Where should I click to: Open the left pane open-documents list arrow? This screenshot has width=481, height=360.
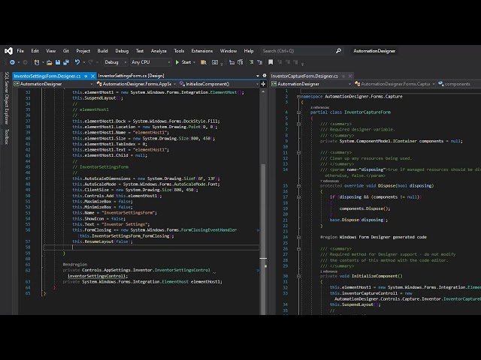tap(258, 76)
